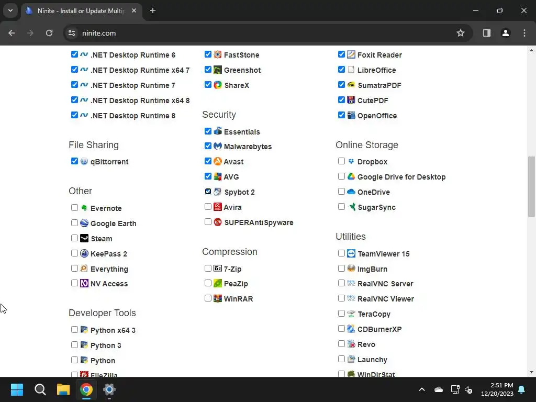Screen dimensions: 536x402
Task: Uncheck .NET Desktop Runtime x64 8 checkbox
Action: pyautogui.click(x=74, y=100)
